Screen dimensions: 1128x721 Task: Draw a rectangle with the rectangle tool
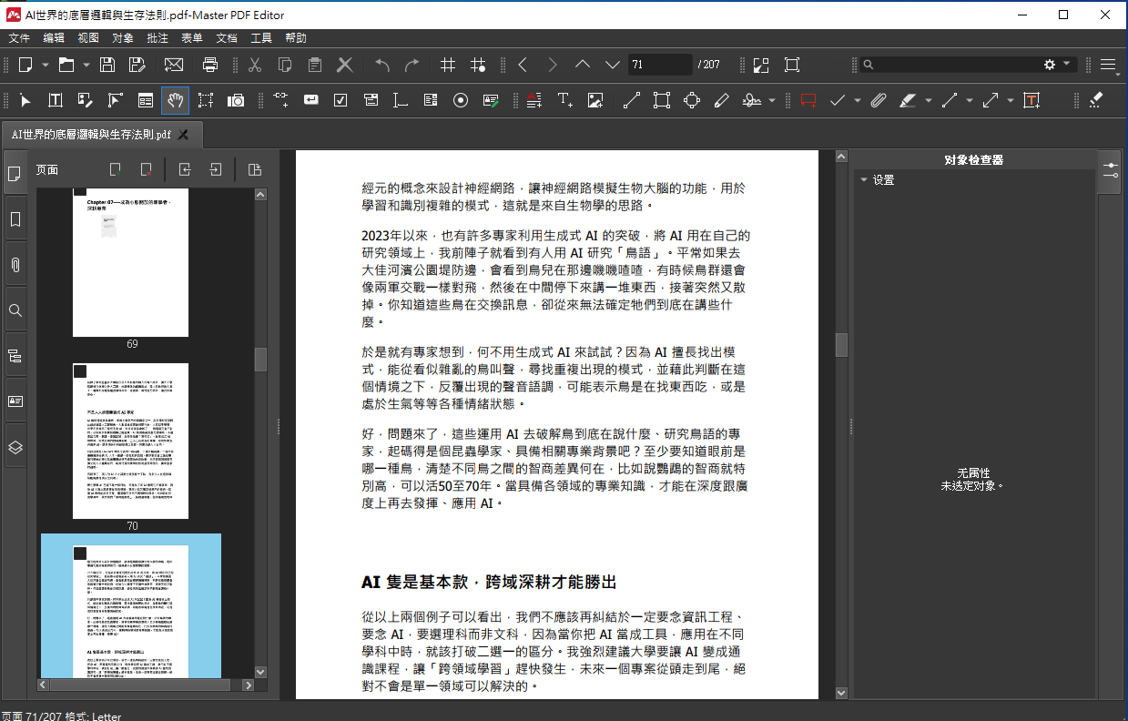[x=662, y=100]
